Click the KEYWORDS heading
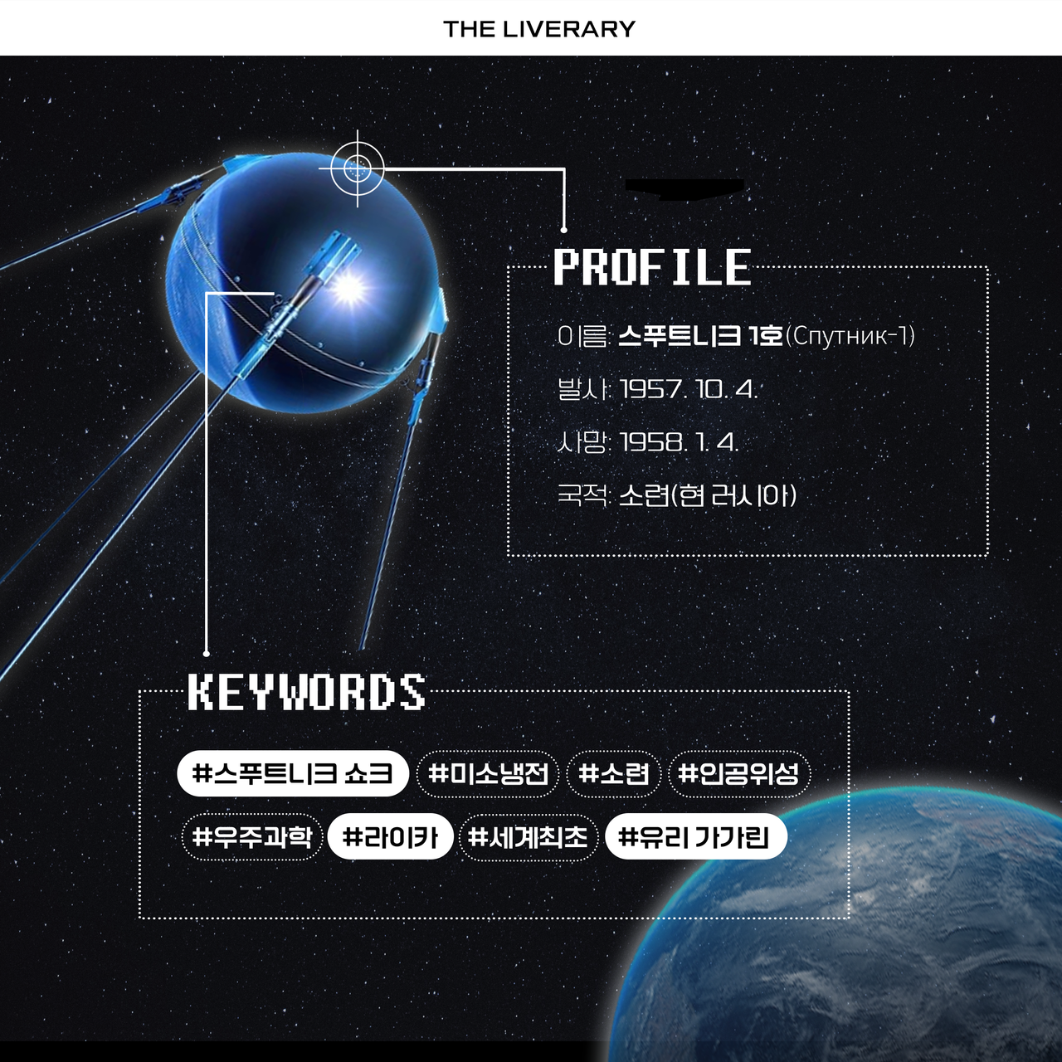 (x=306, y=692)
